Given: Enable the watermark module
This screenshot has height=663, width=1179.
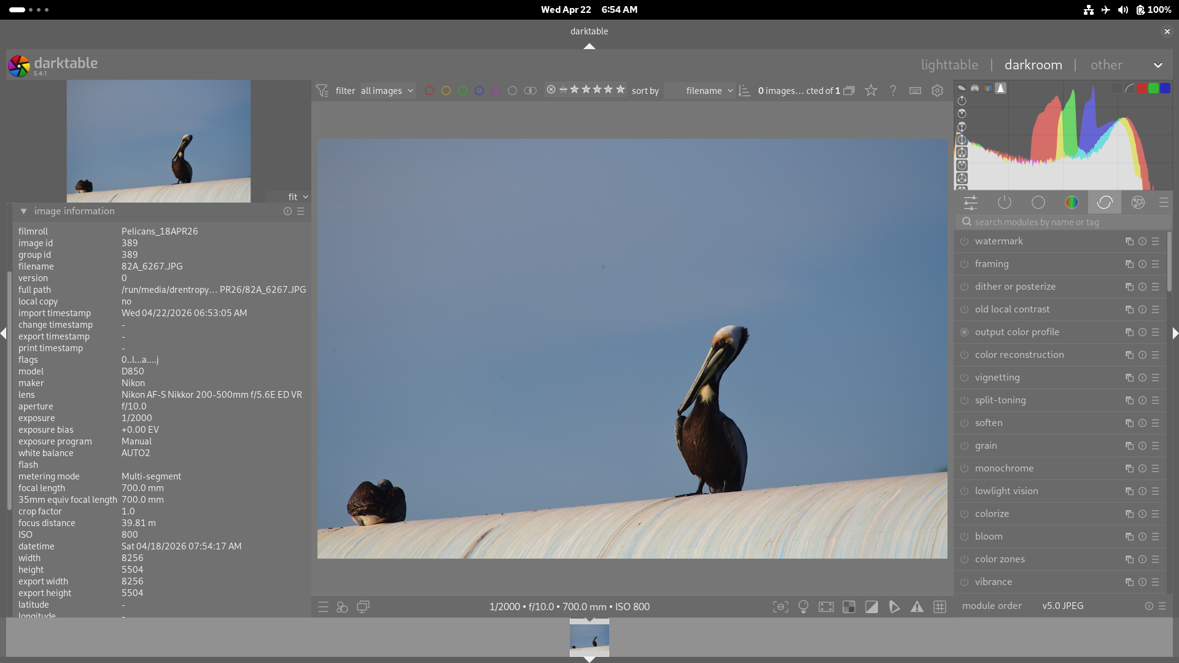Looking at the screenshot, I should pos(965,241).
